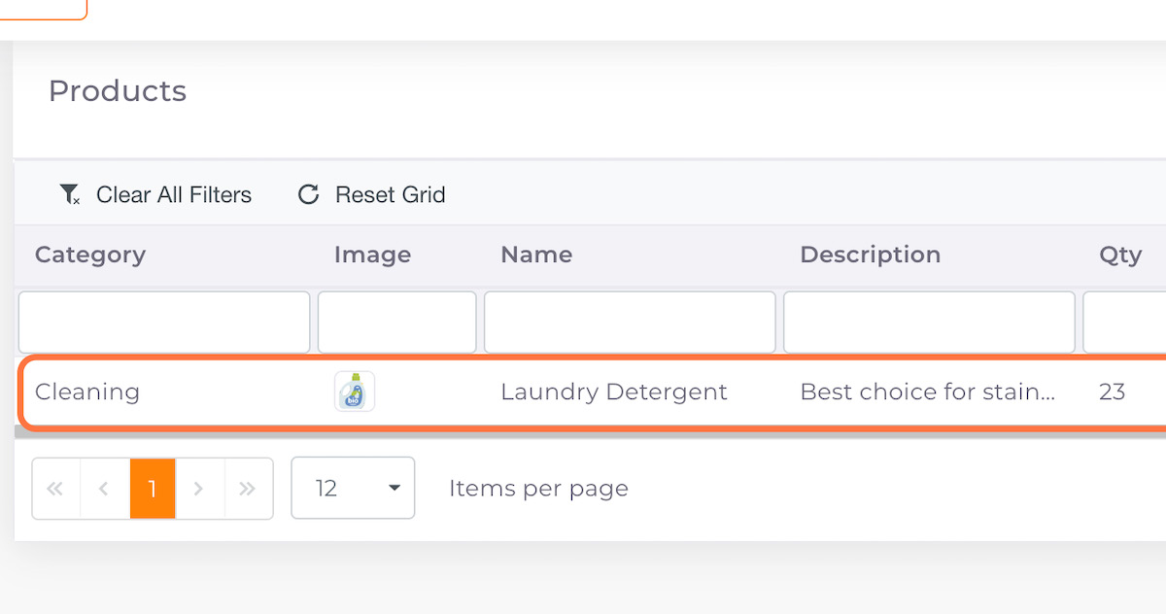Focus the Category filter input field
Viewport: 1166px width, 614px height.
pyautogui.click(x=164, y=322)
